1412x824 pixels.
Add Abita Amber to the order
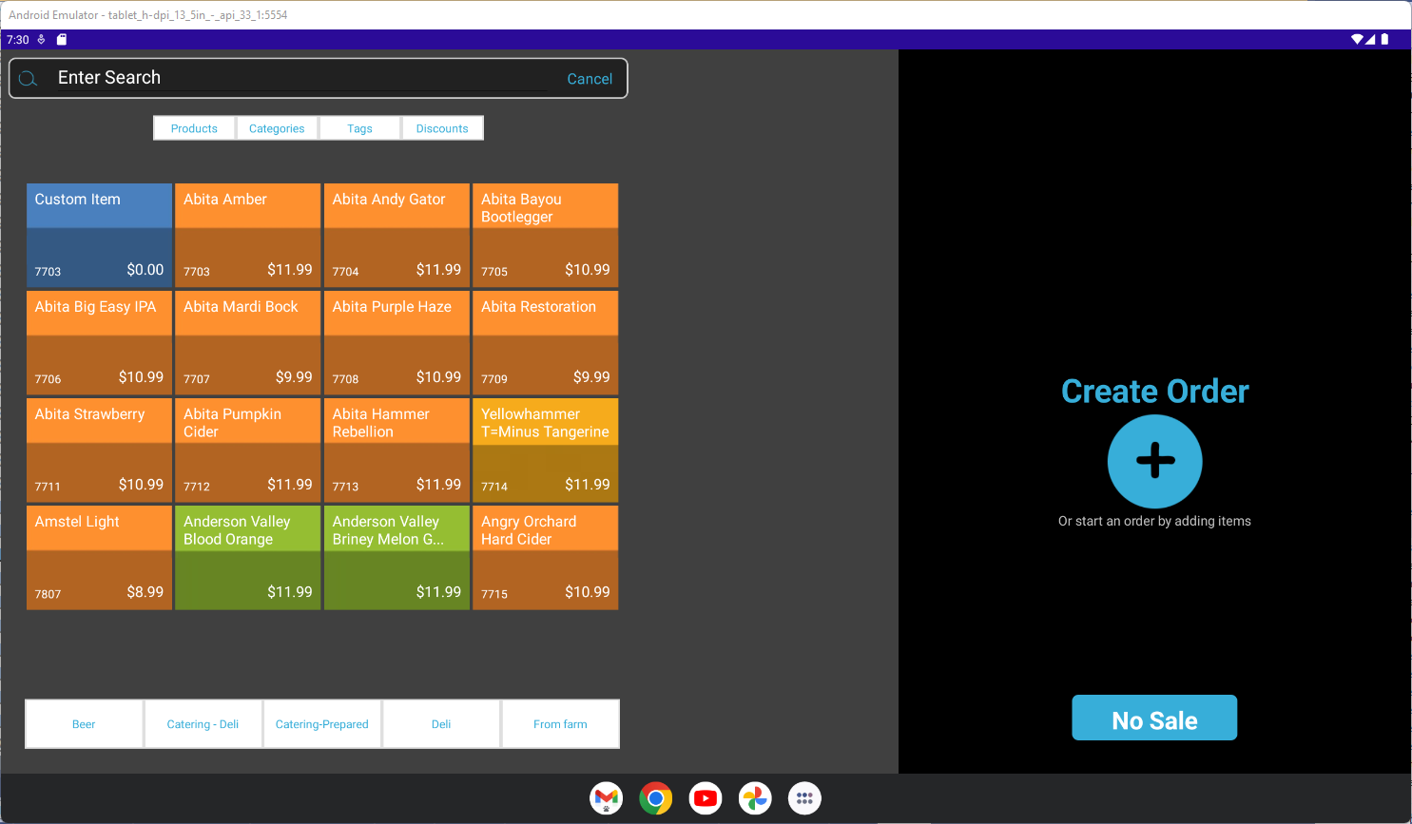[248, 235]
